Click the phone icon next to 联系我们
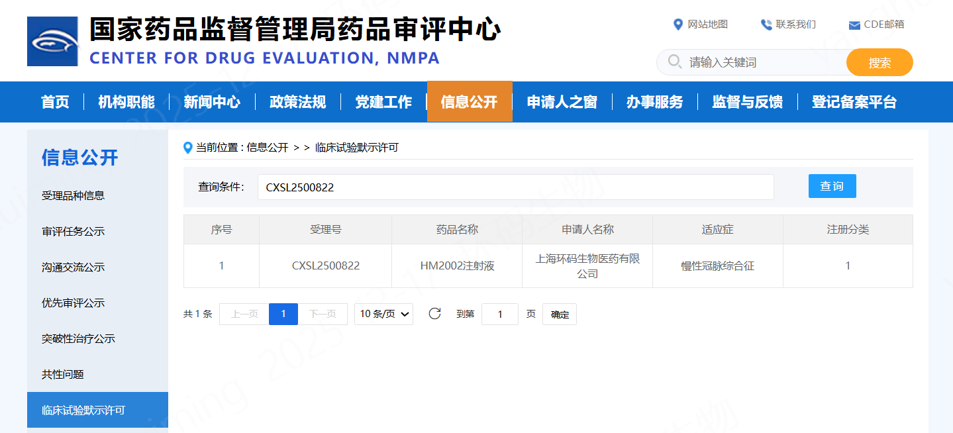Screen dimensions: 953x433 click(x=764, y=24)
